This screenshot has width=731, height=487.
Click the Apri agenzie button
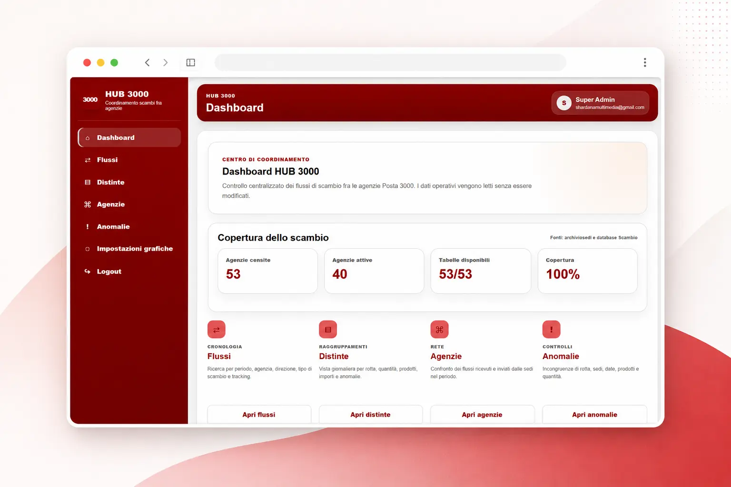(x=482, y=415)
